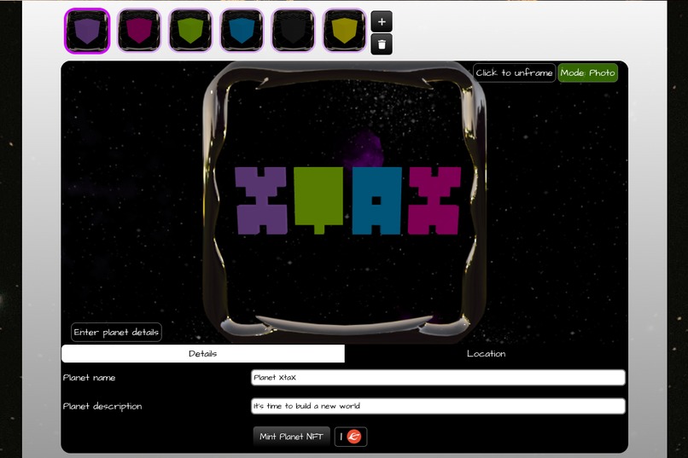The height and width of the screenshot is (458, 688).
Task: Click the Planet name label
Action: pos(89,377)
